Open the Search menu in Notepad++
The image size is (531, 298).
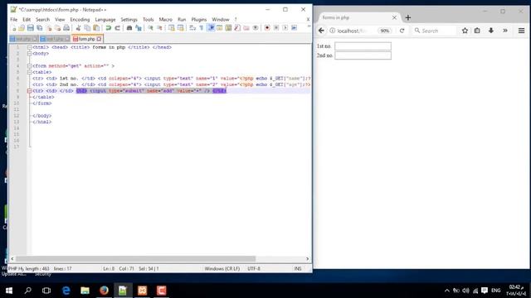click(x=42, y=20)
